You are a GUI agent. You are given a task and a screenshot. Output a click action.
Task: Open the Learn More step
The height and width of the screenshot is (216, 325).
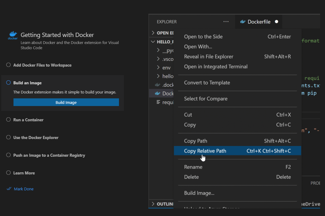point(24,173)
